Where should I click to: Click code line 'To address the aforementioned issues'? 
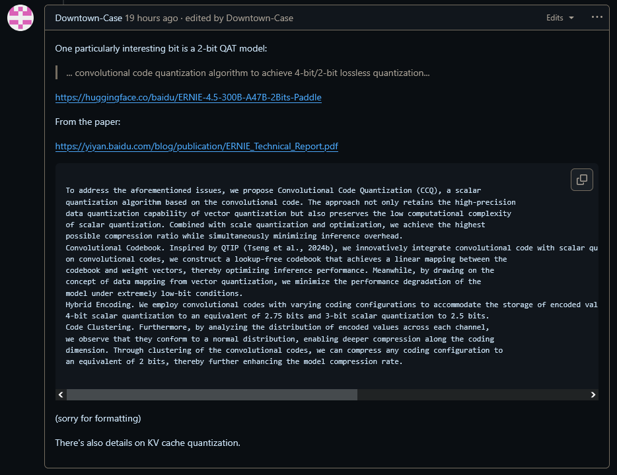(x=273, y=190)
